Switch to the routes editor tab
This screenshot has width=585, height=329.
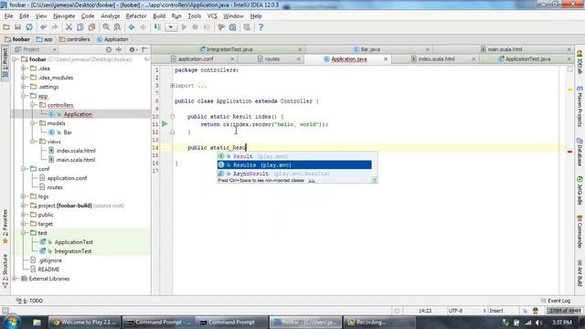pos(272,58)
